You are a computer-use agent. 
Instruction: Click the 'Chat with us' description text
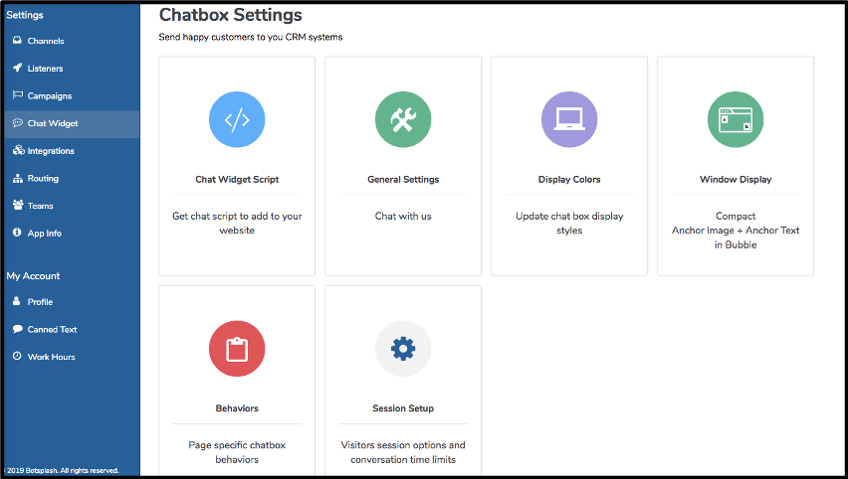[403, 216]
